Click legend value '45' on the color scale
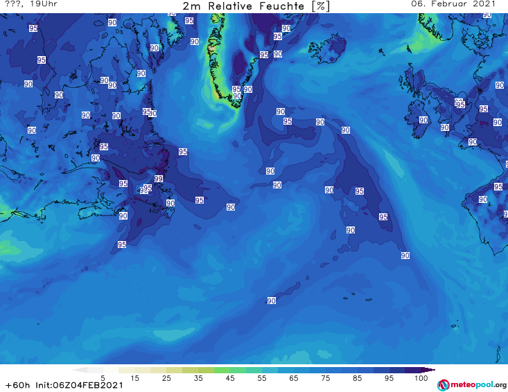508x392 pixels. (229, 378)
